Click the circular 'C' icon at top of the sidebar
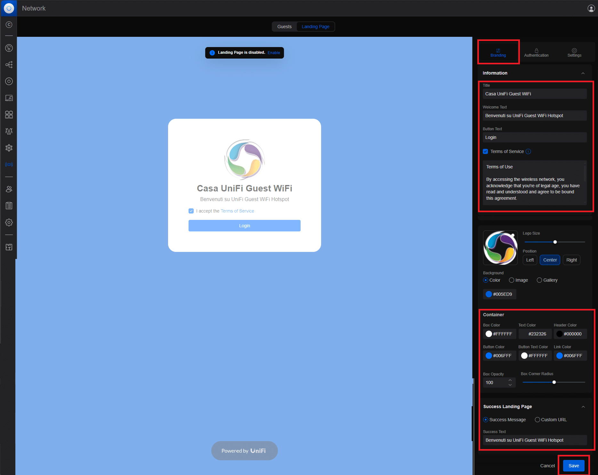The image size is (598, 475). 9,25
